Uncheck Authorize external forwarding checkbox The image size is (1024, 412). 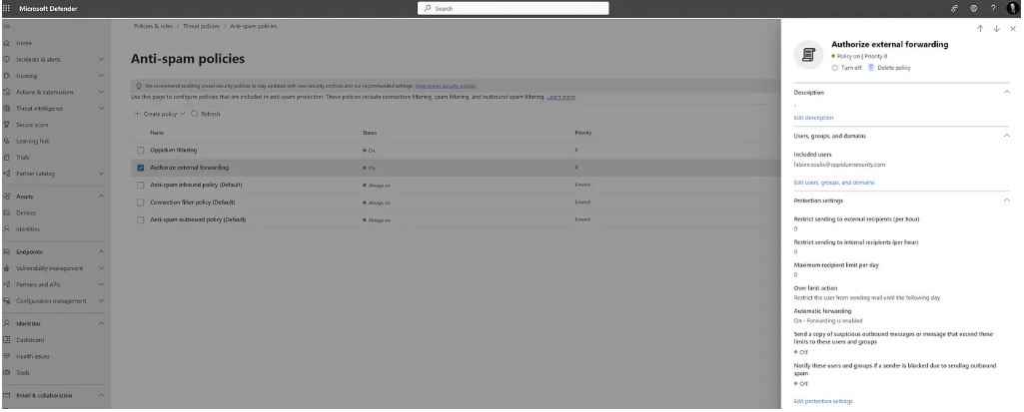(141, 168)
